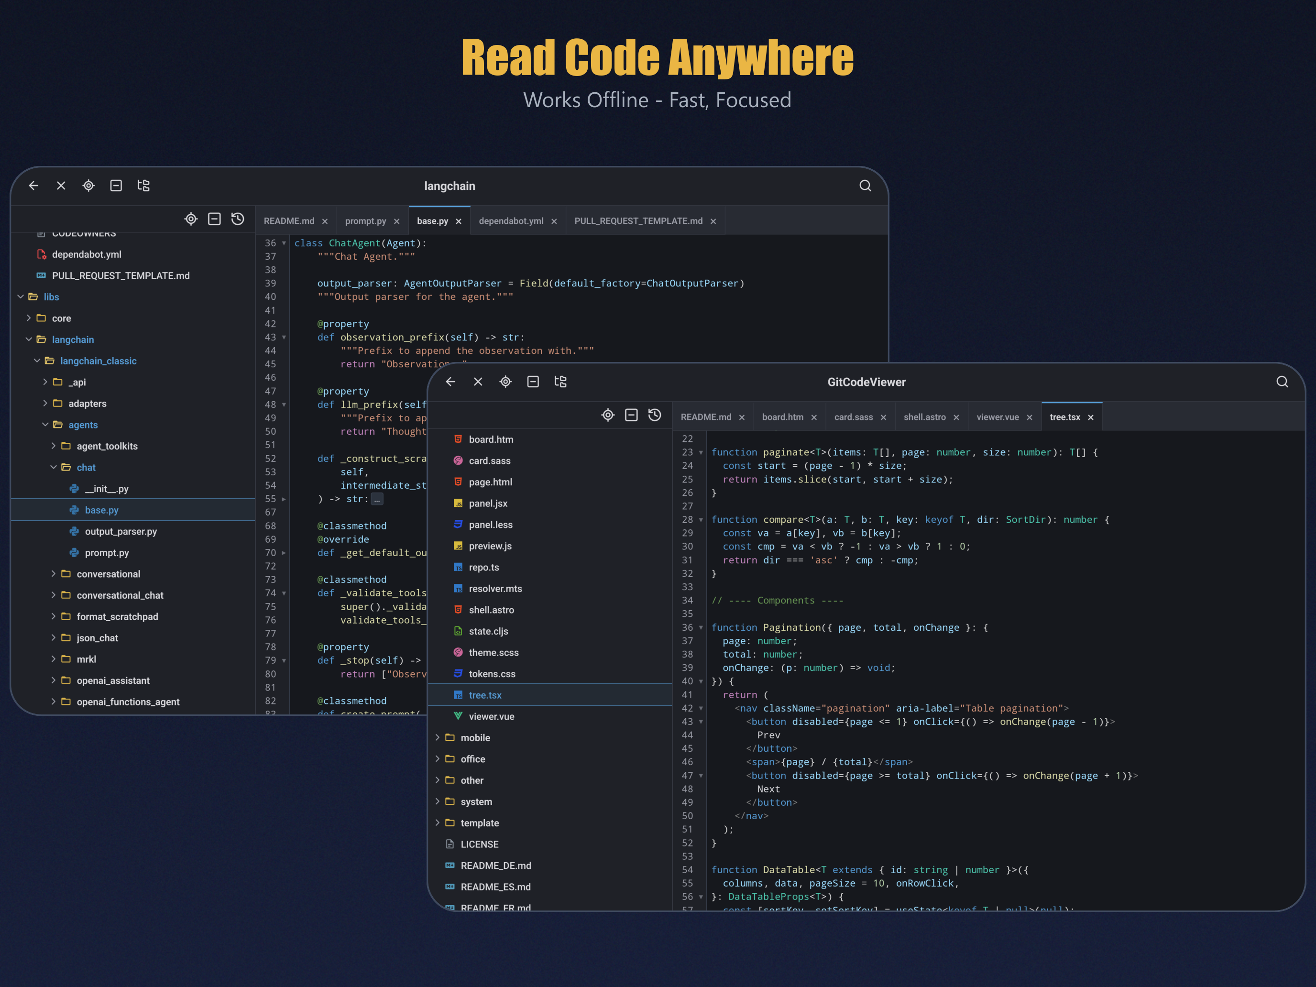Fold Pagination function at line 36

701,628
